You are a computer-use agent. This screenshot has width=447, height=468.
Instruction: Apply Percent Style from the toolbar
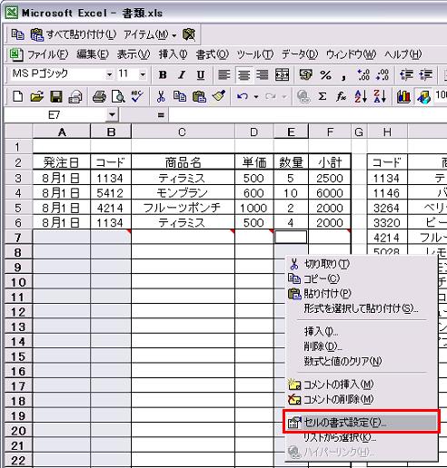(x=325, y=74)
